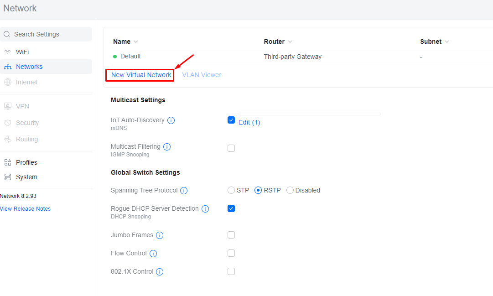Open the Subnet column dropdown
This screenshot has height=296, width=493.
pyautogui.click(x=447, y=42)
